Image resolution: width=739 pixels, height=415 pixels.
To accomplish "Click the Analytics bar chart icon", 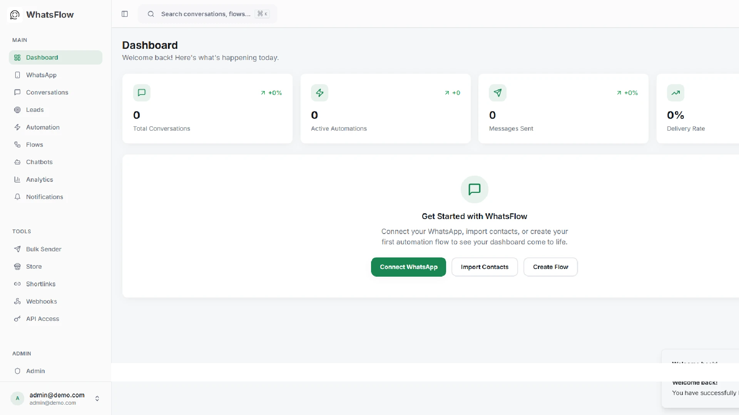I will 17,179.
